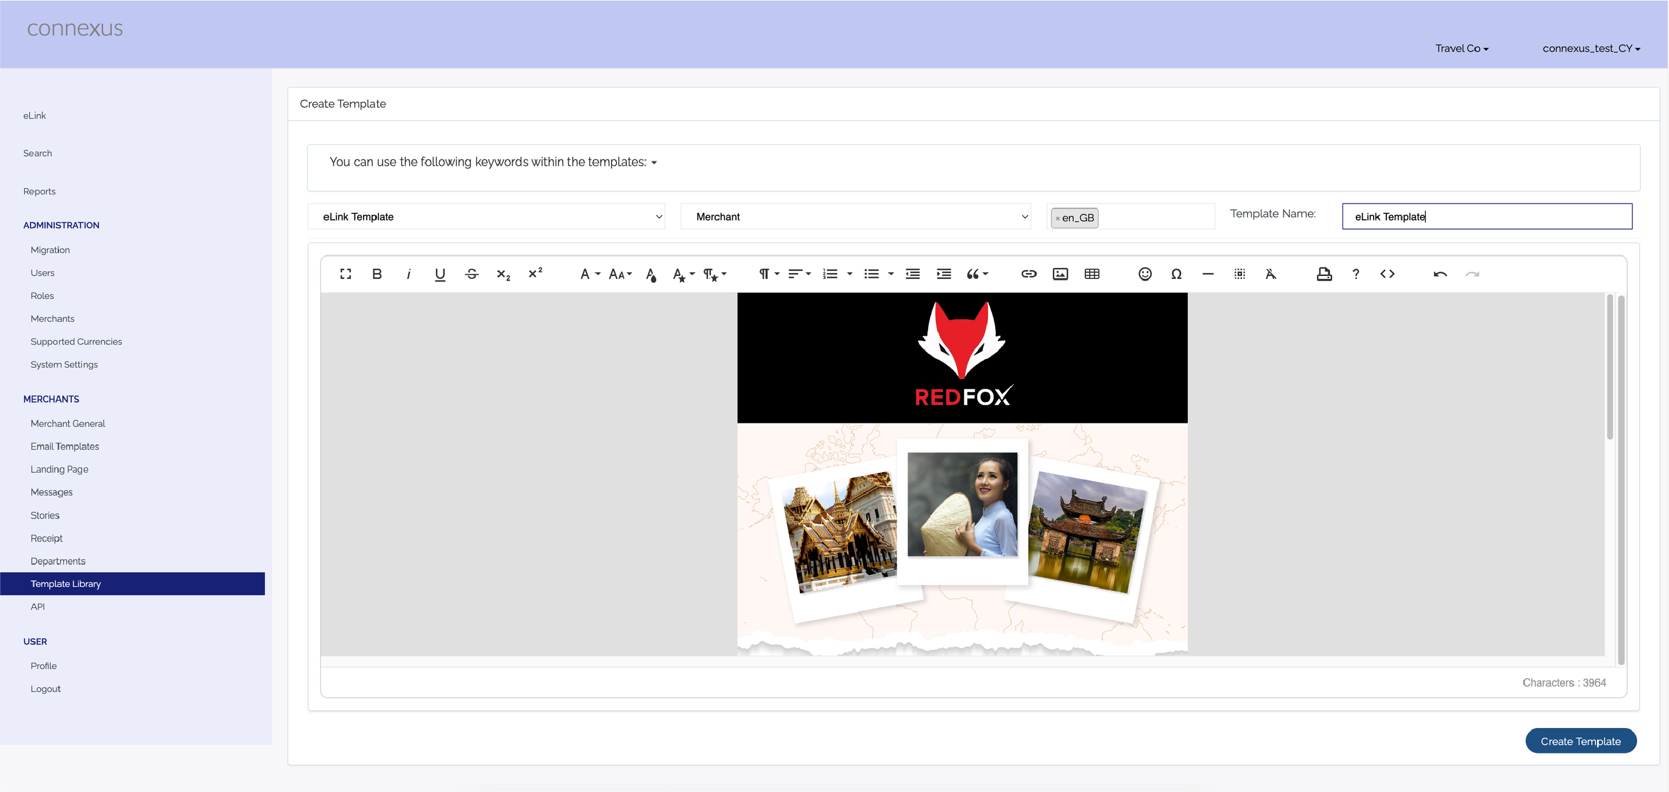Open Supported Currencies page

pyautogui.click(x=76, y=342)
